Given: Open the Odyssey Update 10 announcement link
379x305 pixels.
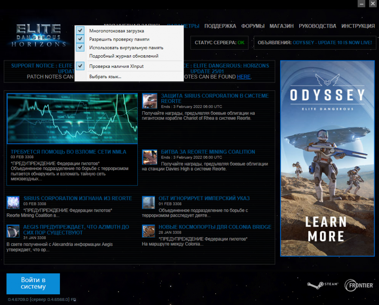Looking at the screenshot, I should click(x=332, y=43).
